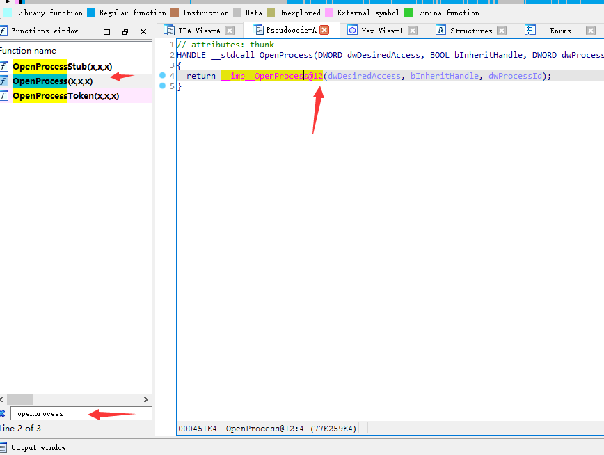This screenshot has width=604, height=455.
Task: Click the Regular function legend swatch
Action: [91, 13]
